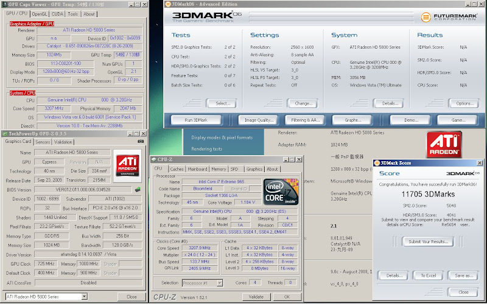Viewport: 487px width, 304px height.
Task: Open Image Quality... in 3DMark06
Action: 259,120
